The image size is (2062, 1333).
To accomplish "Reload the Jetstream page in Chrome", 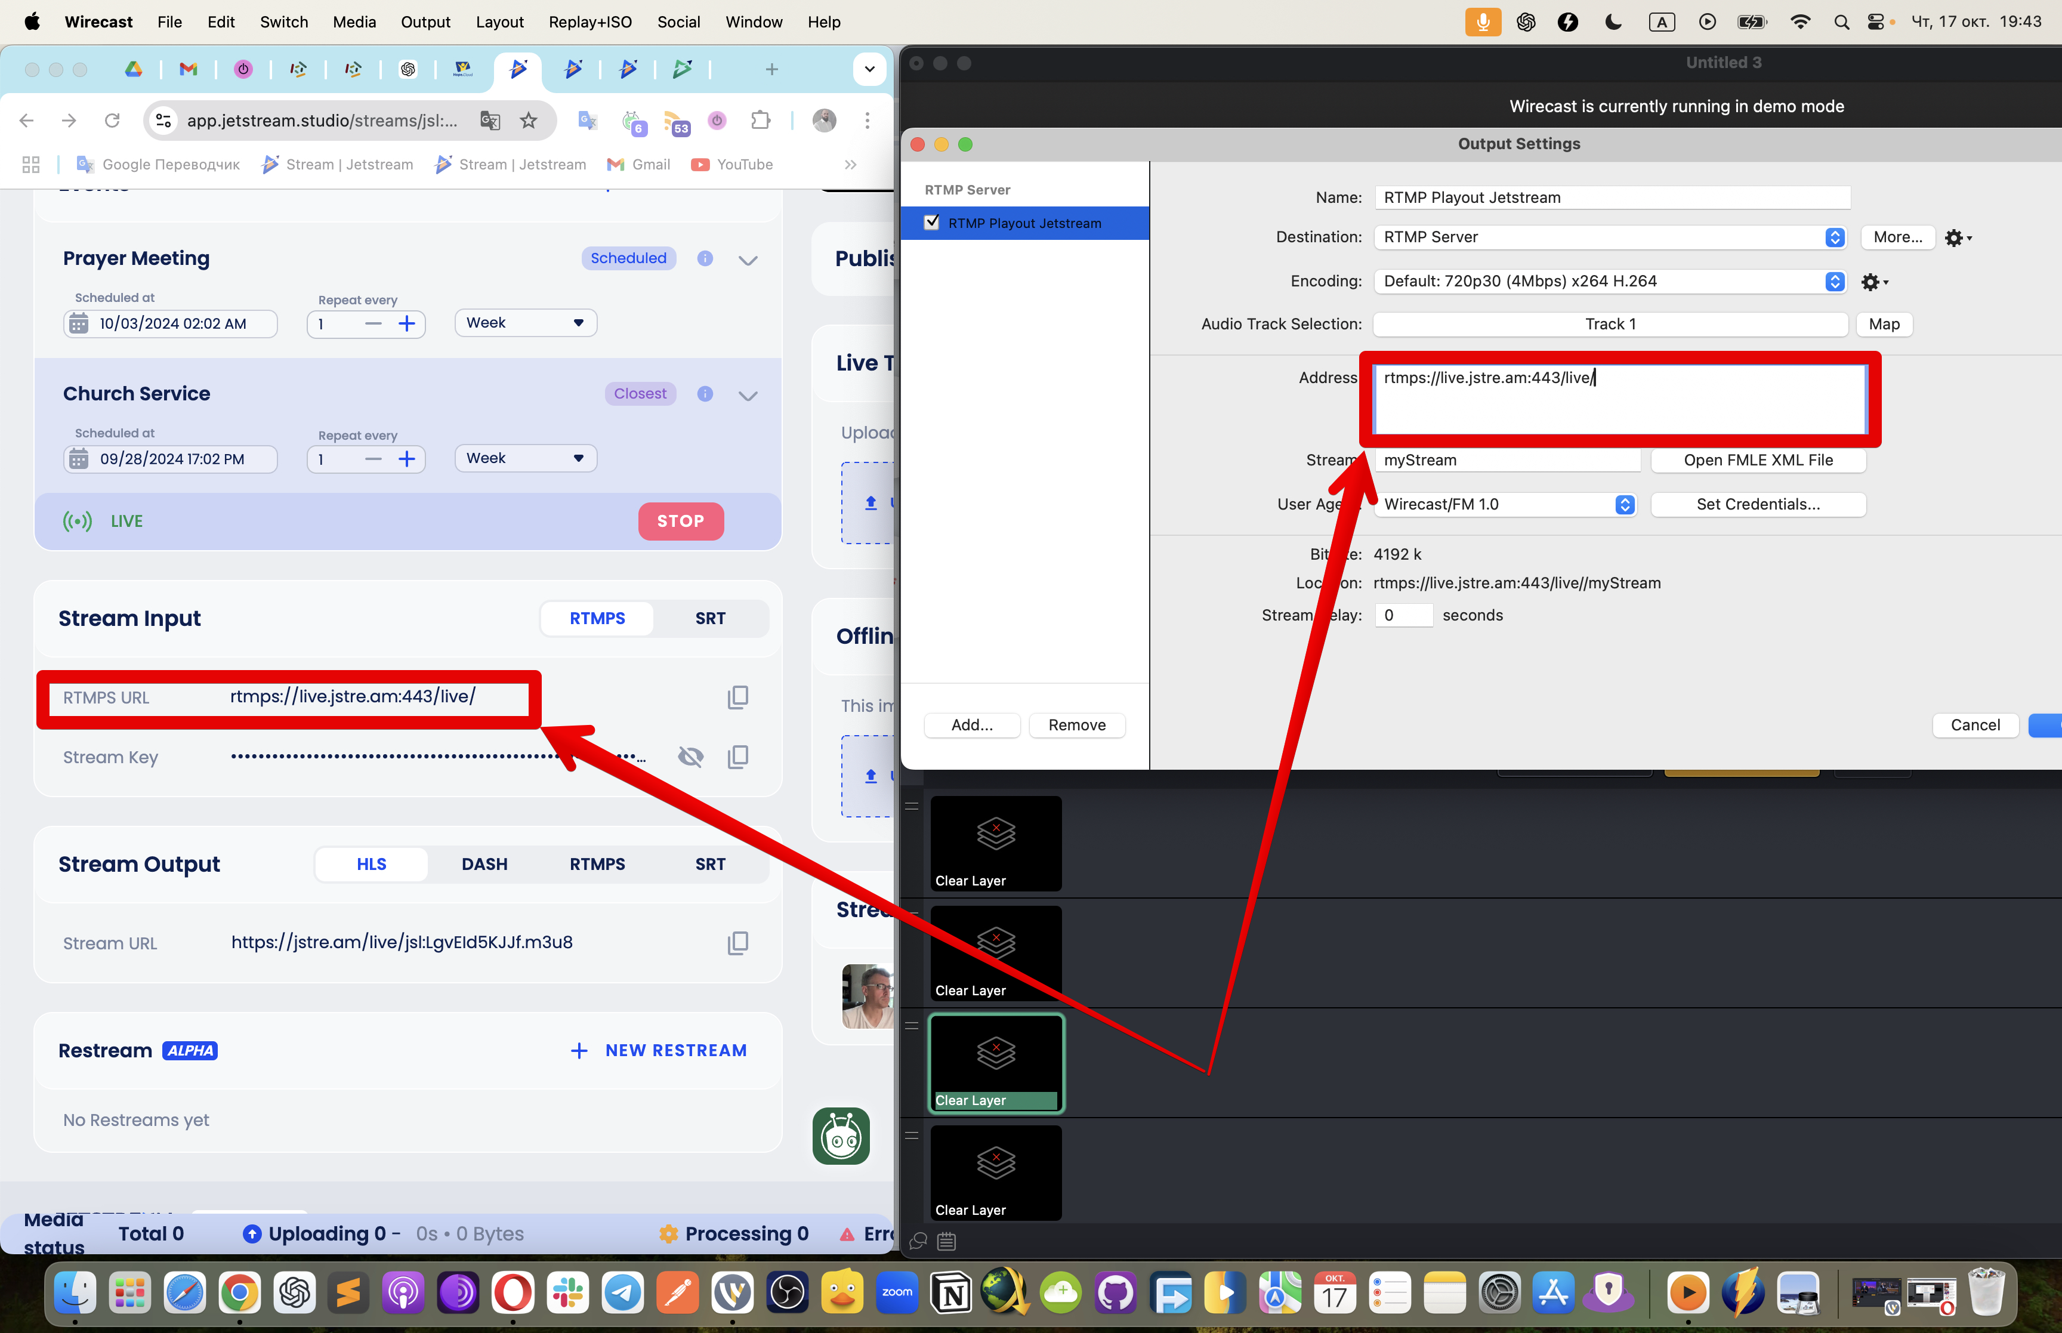I will 112,121.
